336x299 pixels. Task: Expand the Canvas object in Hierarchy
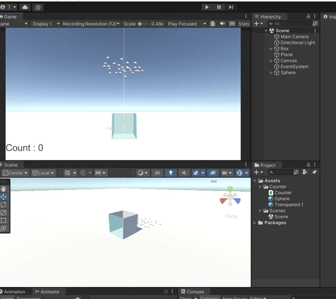pos(271,61)
